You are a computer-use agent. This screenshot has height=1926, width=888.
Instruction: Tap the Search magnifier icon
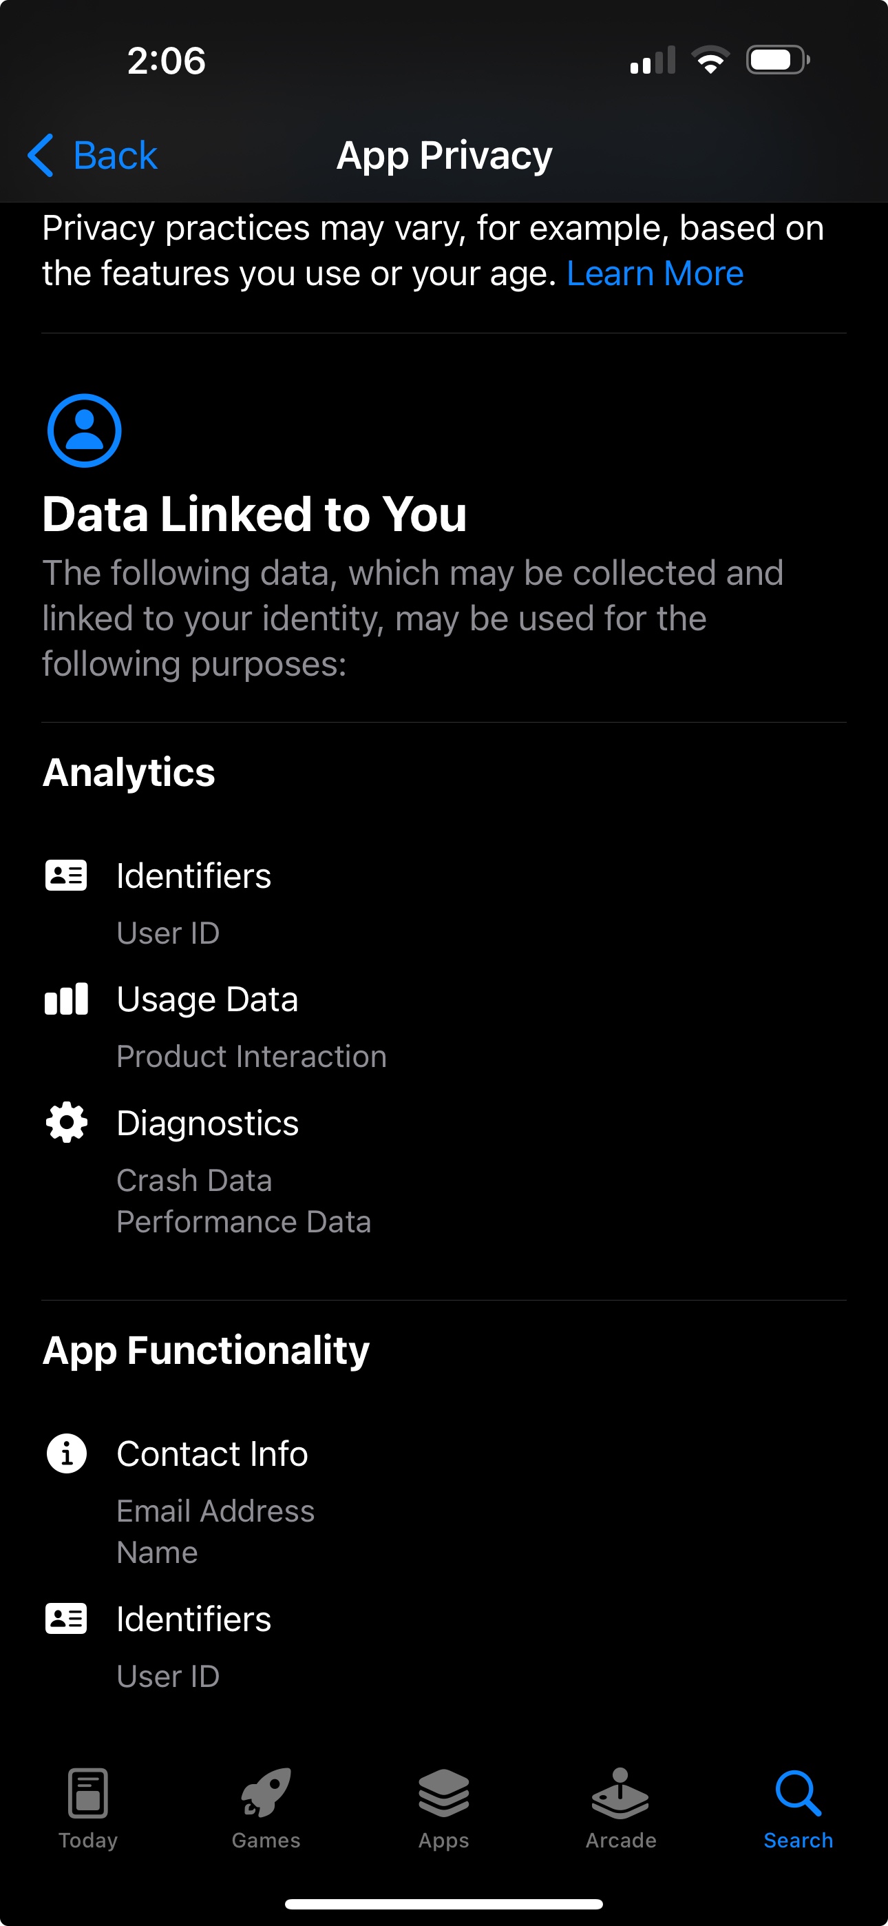tap(799, 1793)
